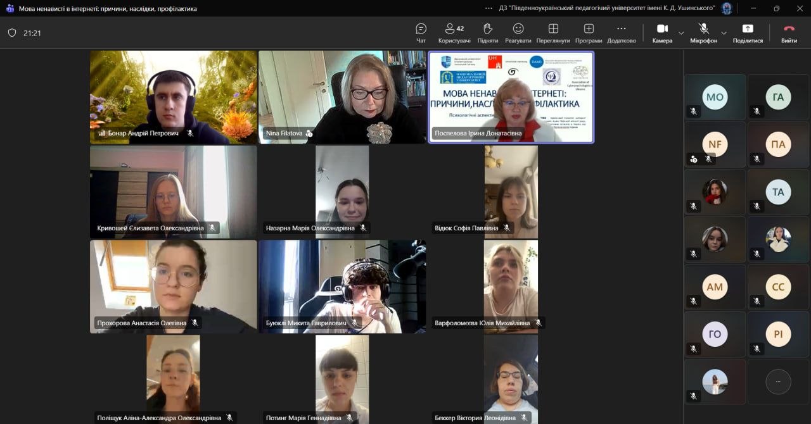The height and width of the screenshot is (424, 811).
Task: Toggle the Камера camera on or off
Action: (662, 33)
